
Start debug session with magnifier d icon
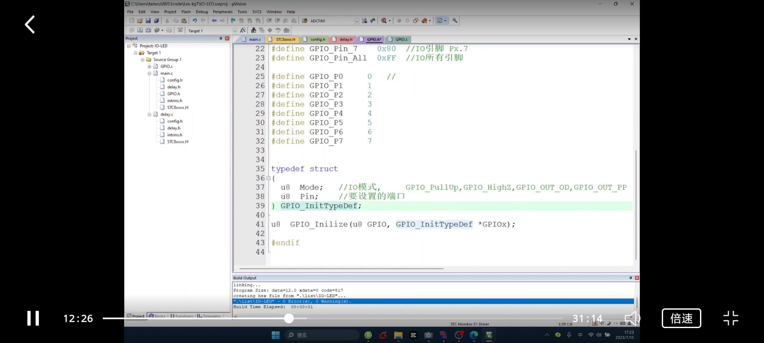pyautogui.click(x=384, y=21)
